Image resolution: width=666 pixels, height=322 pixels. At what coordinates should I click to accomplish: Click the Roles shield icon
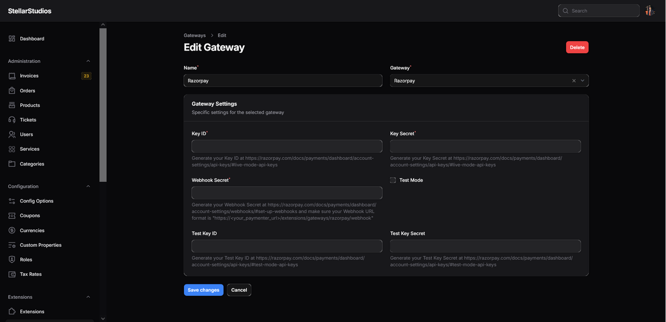pos(12,259)
